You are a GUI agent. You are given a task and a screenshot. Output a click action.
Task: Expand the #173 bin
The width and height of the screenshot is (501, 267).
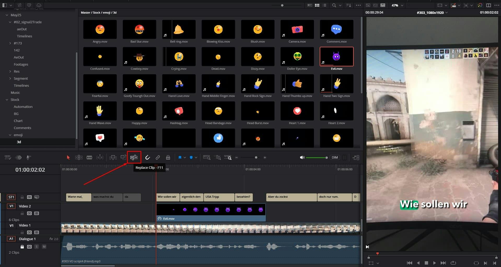(x=10, y=43)
